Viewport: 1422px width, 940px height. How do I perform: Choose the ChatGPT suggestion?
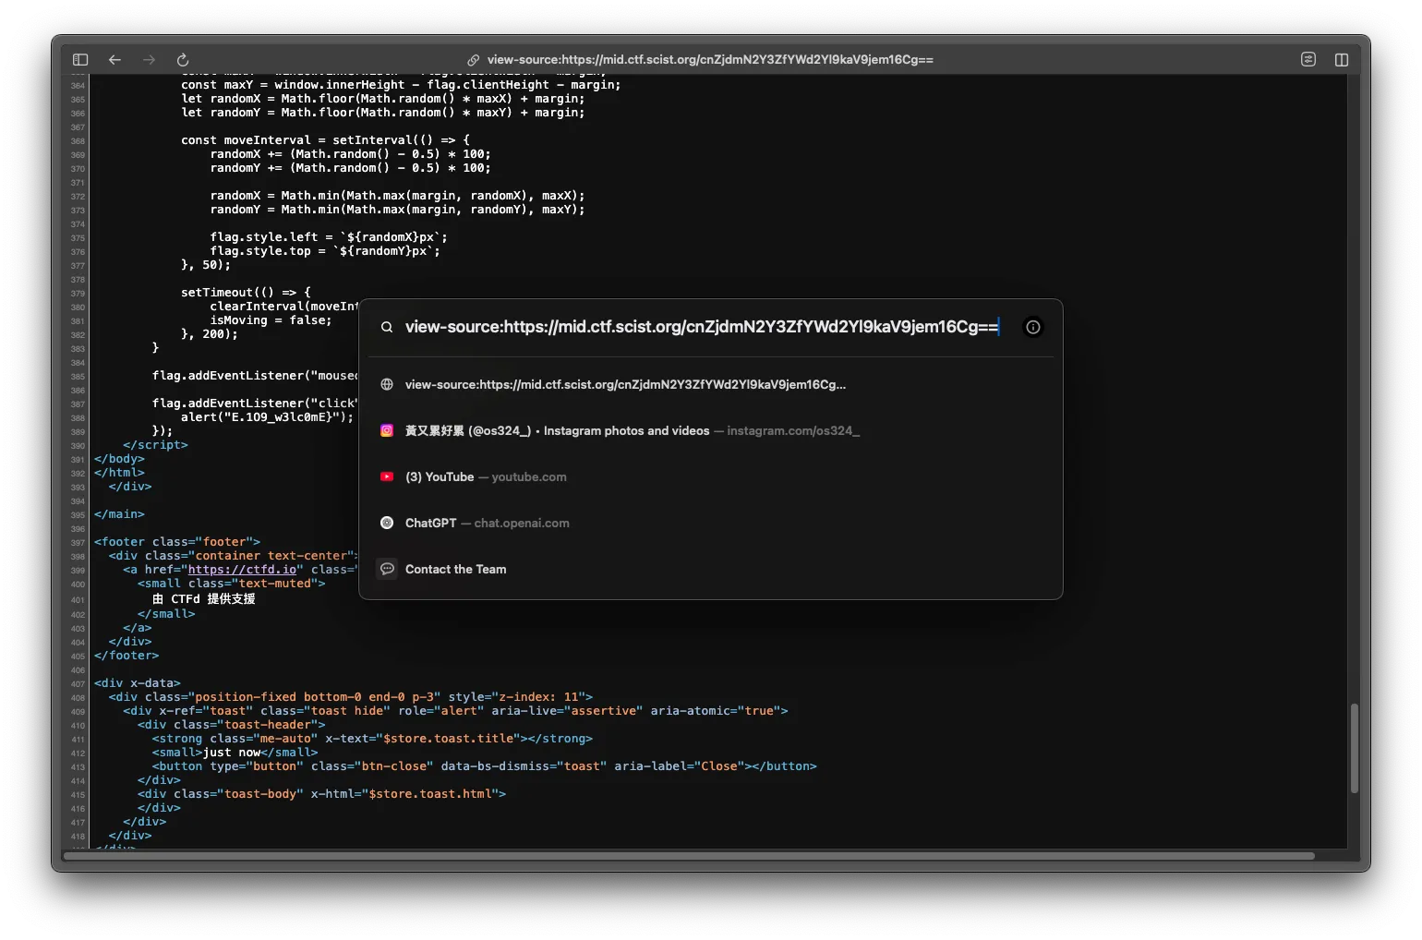click(487, 524)
